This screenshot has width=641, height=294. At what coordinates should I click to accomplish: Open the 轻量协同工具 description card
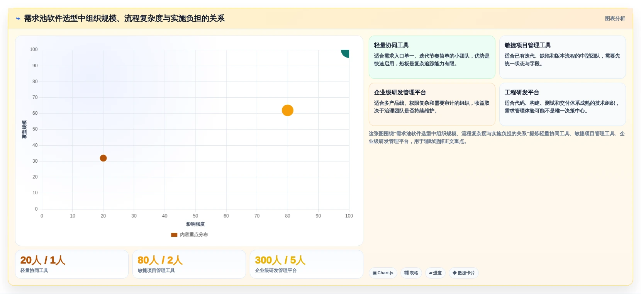(x=432, y=57)
